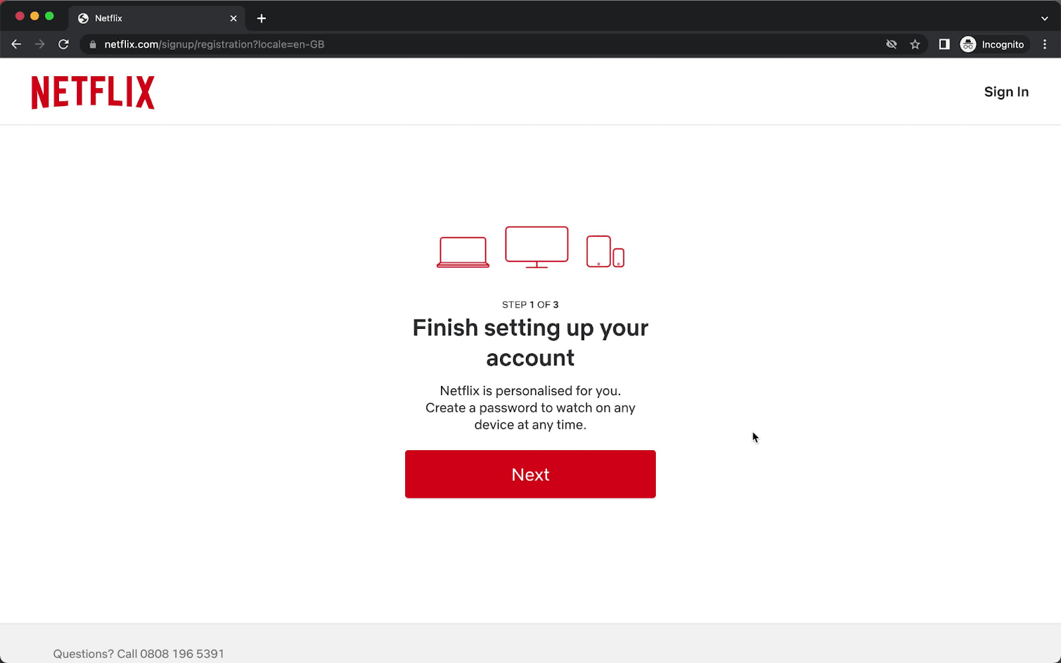Reload the Netflix page
1061x663 pixels.
click(64, 44)
